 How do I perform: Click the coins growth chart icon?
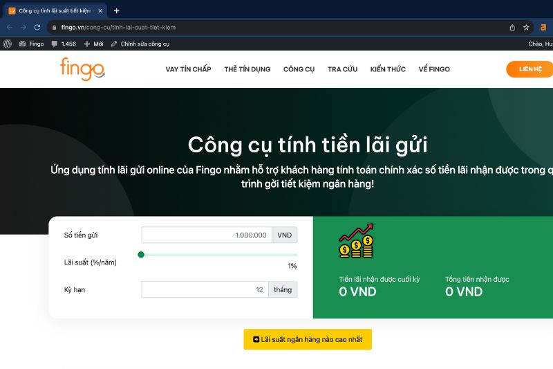tap(356, 241)
